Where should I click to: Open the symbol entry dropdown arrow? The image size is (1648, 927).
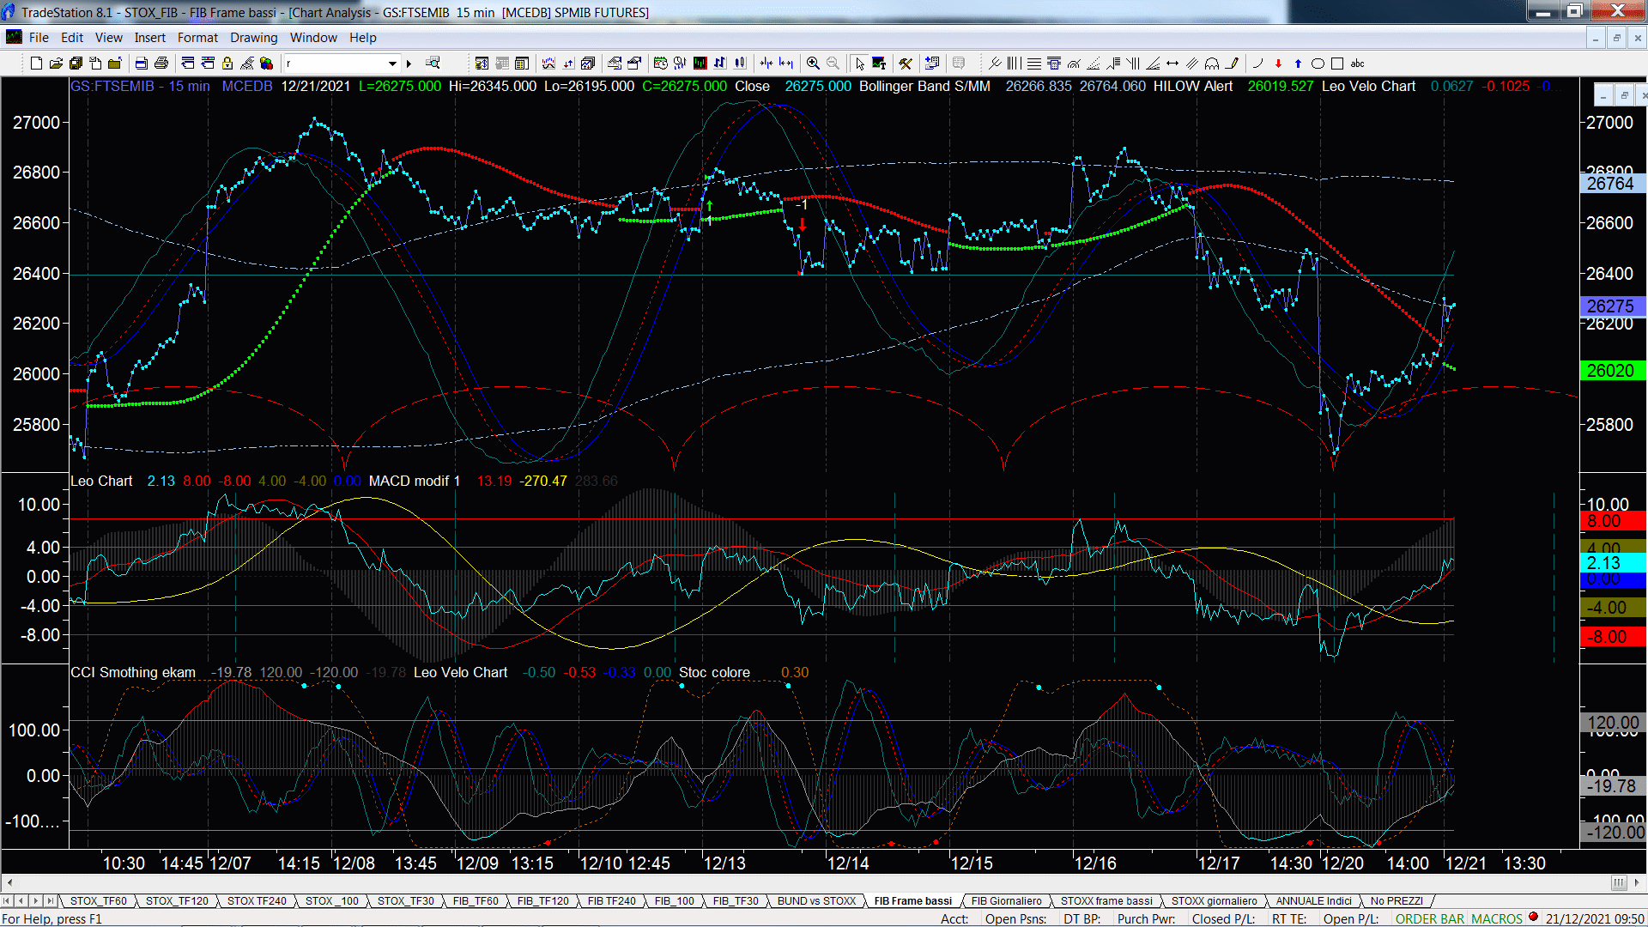pyautogui.click(x=392, y=64)
